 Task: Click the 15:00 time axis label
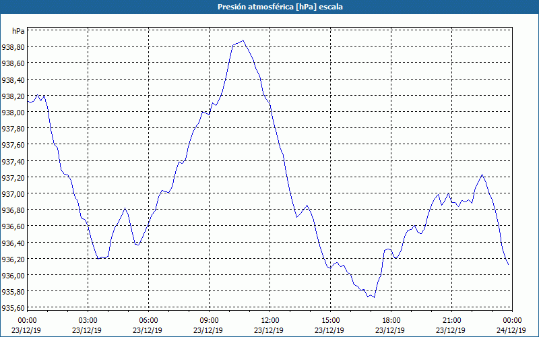(x=330, y=321)
